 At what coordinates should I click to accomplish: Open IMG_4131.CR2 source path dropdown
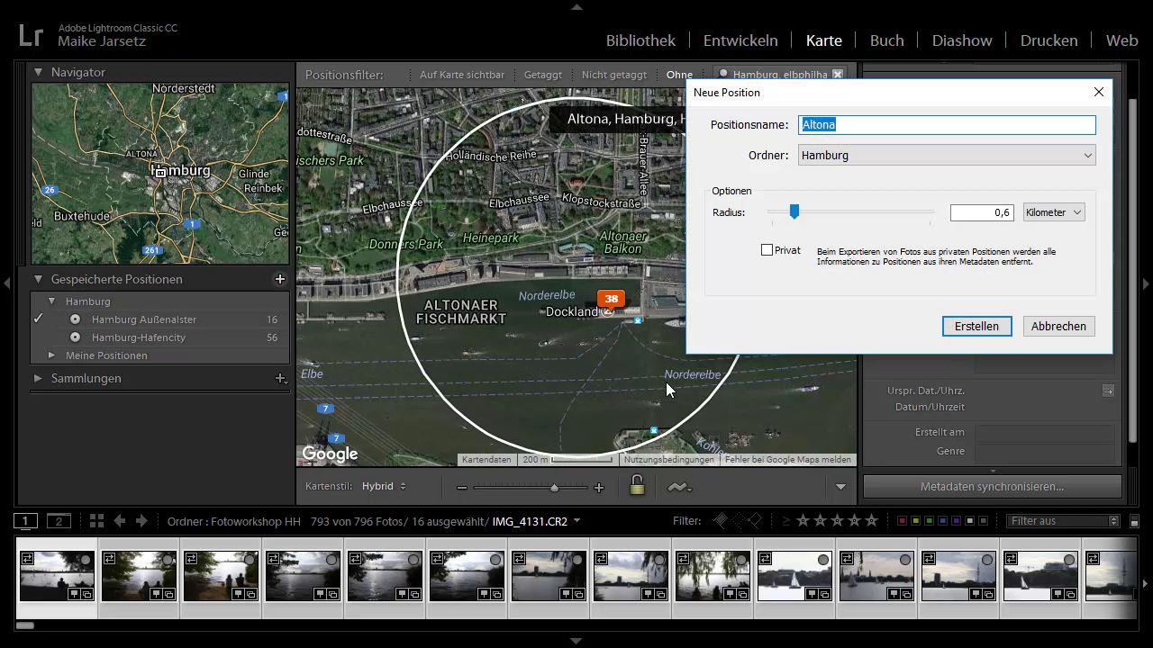[x=576, y=521]
